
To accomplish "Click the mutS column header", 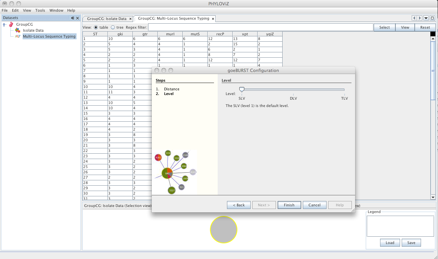I will coord(195,34).
